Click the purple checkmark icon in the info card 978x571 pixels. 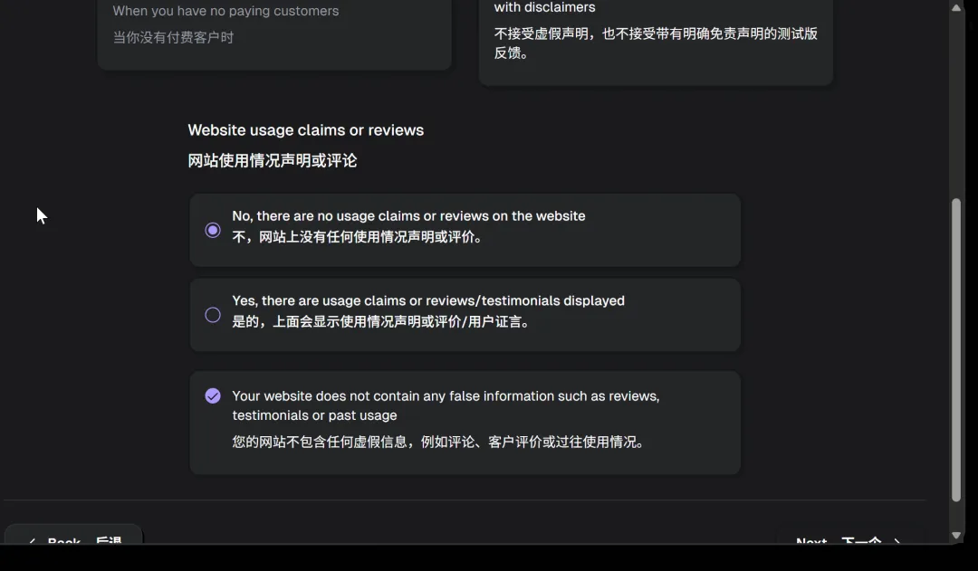click(x=213, y=395)
